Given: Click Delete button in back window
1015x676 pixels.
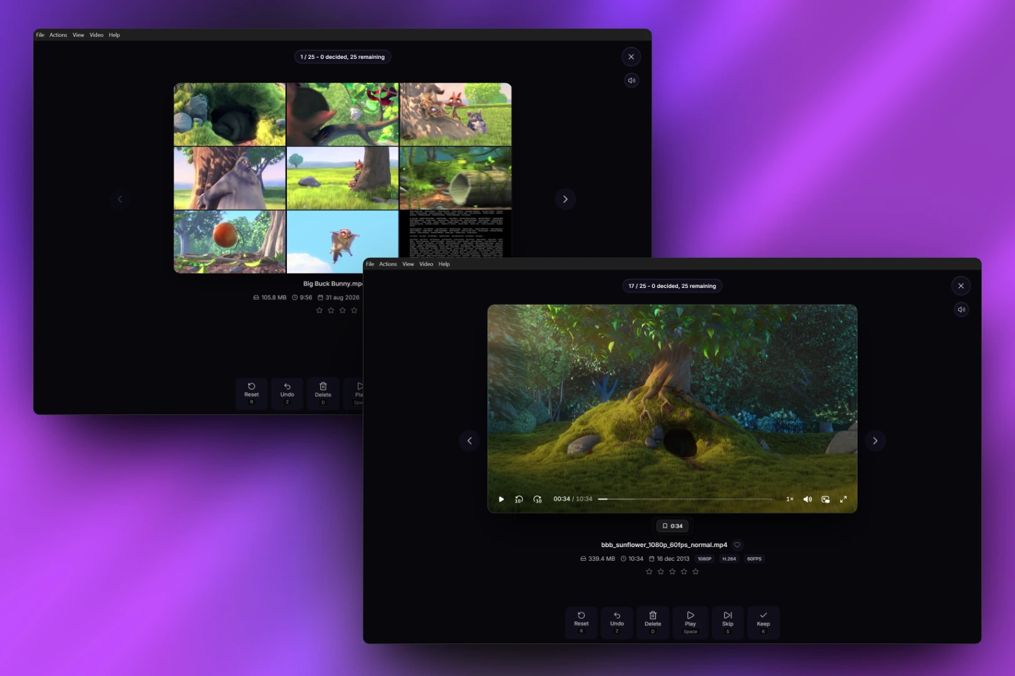Looking at the screenshot, I should pos(323,393).
